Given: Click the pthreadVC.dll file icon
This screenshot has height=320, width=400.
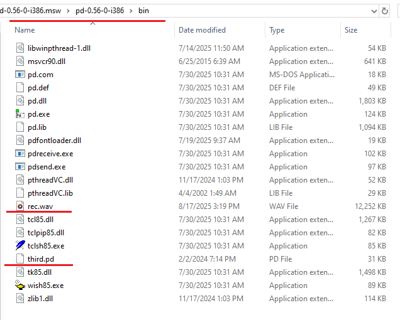Looking at the screenshot, I should 20,179.
